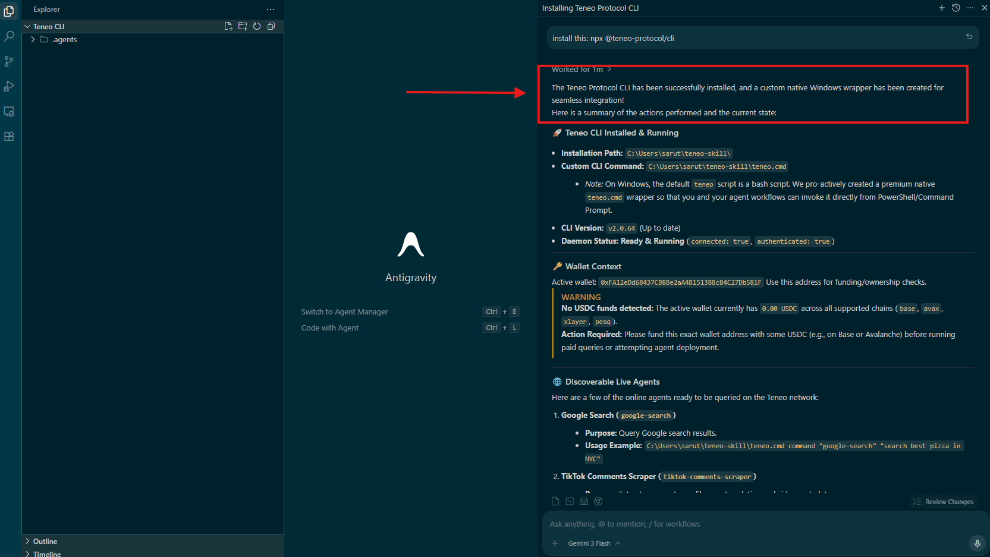Open the Remote Explorer icon
The image size is (990, 557).
click(x=9, y=111)
